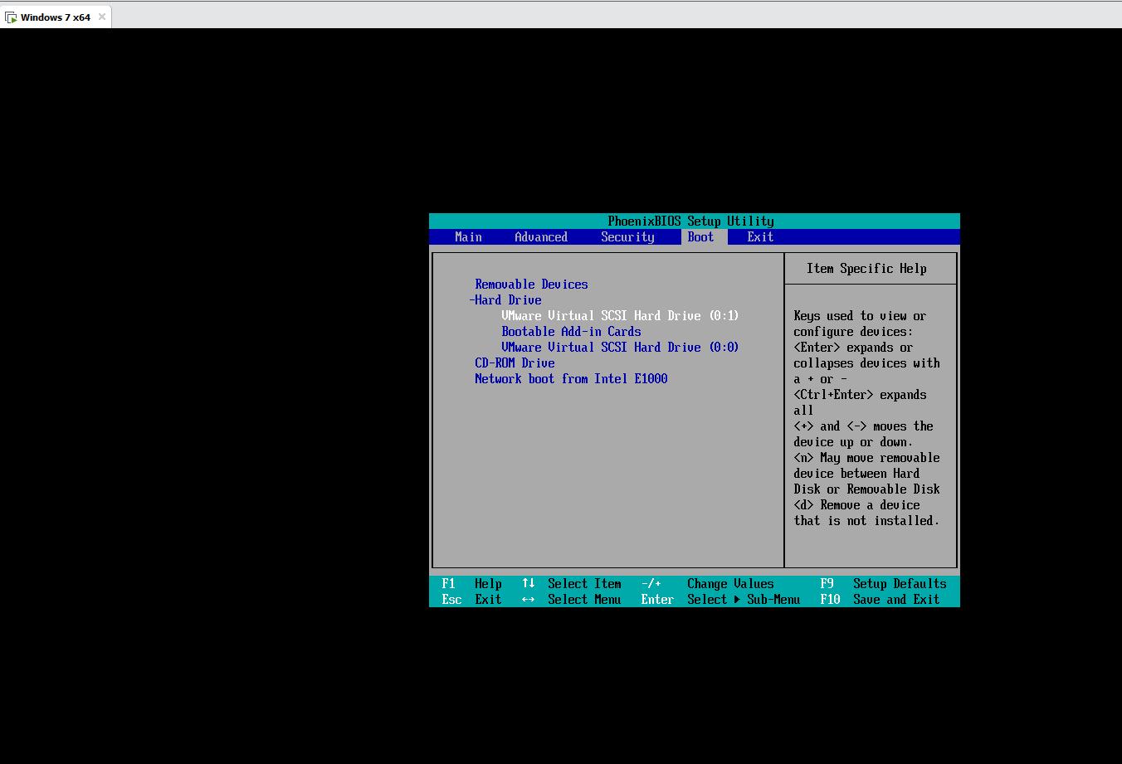Click F1 Help in the bottom bar
The width and height of the screenshot is (1122, 764).
point(471,583)
